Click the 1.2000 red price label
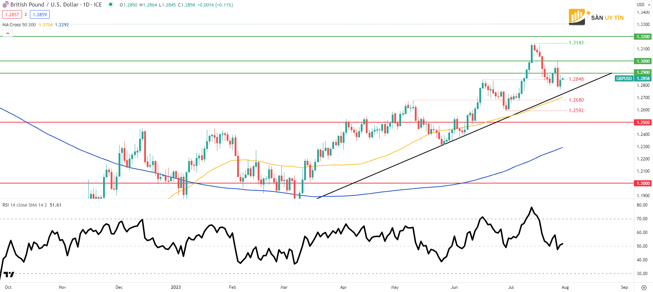The image size is (653, 292). (643, 183)
